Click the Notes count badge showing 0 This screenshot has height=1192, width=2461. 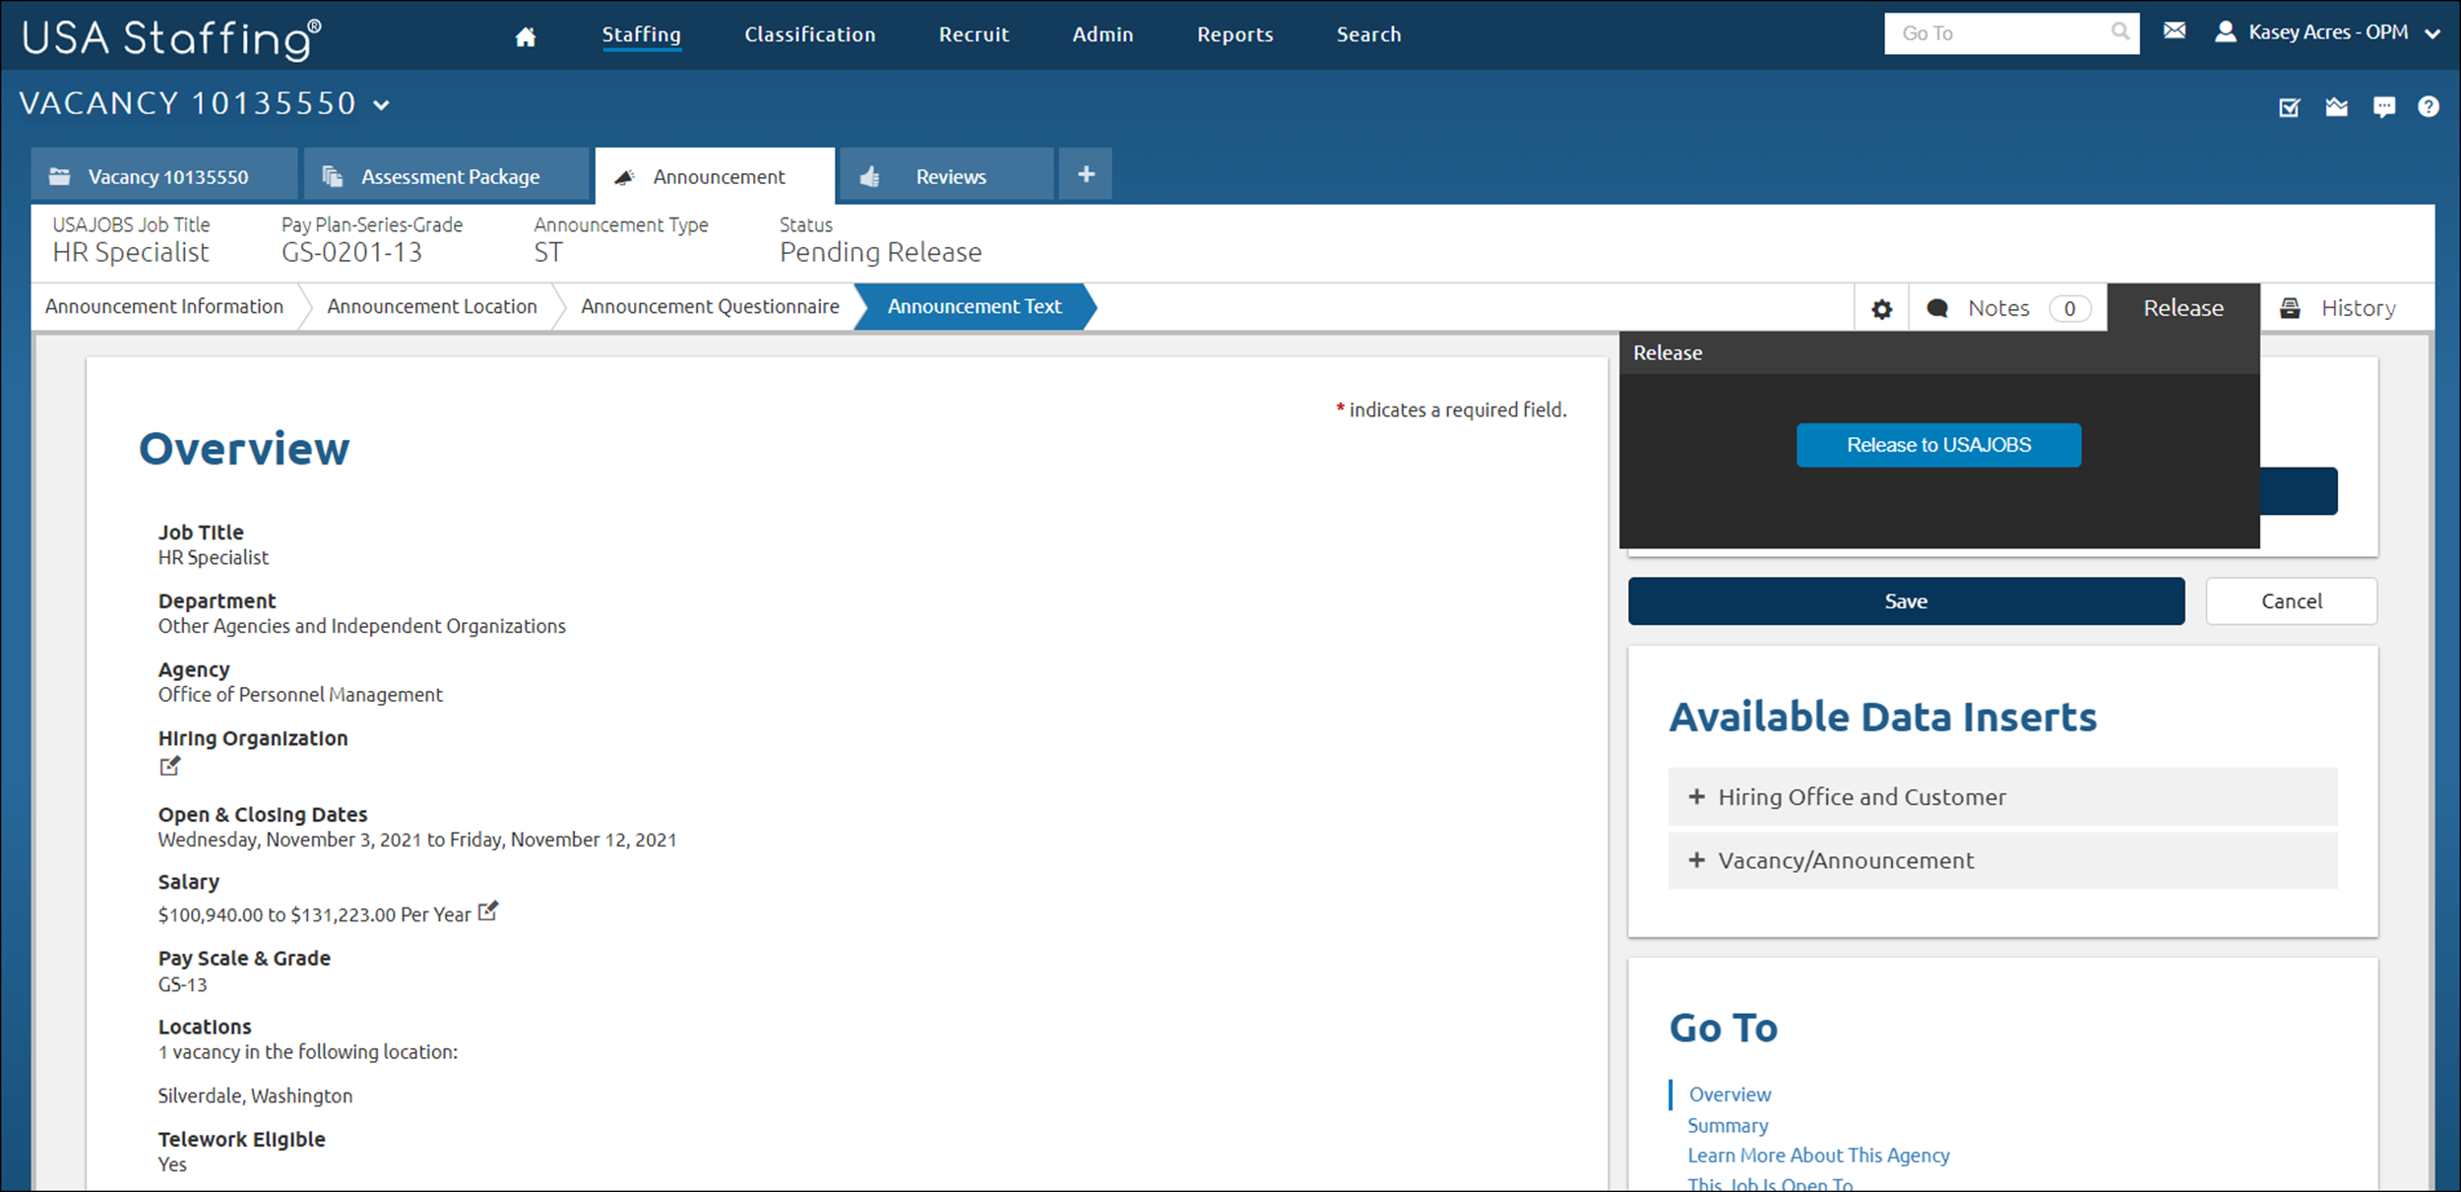pos(2069,309)
